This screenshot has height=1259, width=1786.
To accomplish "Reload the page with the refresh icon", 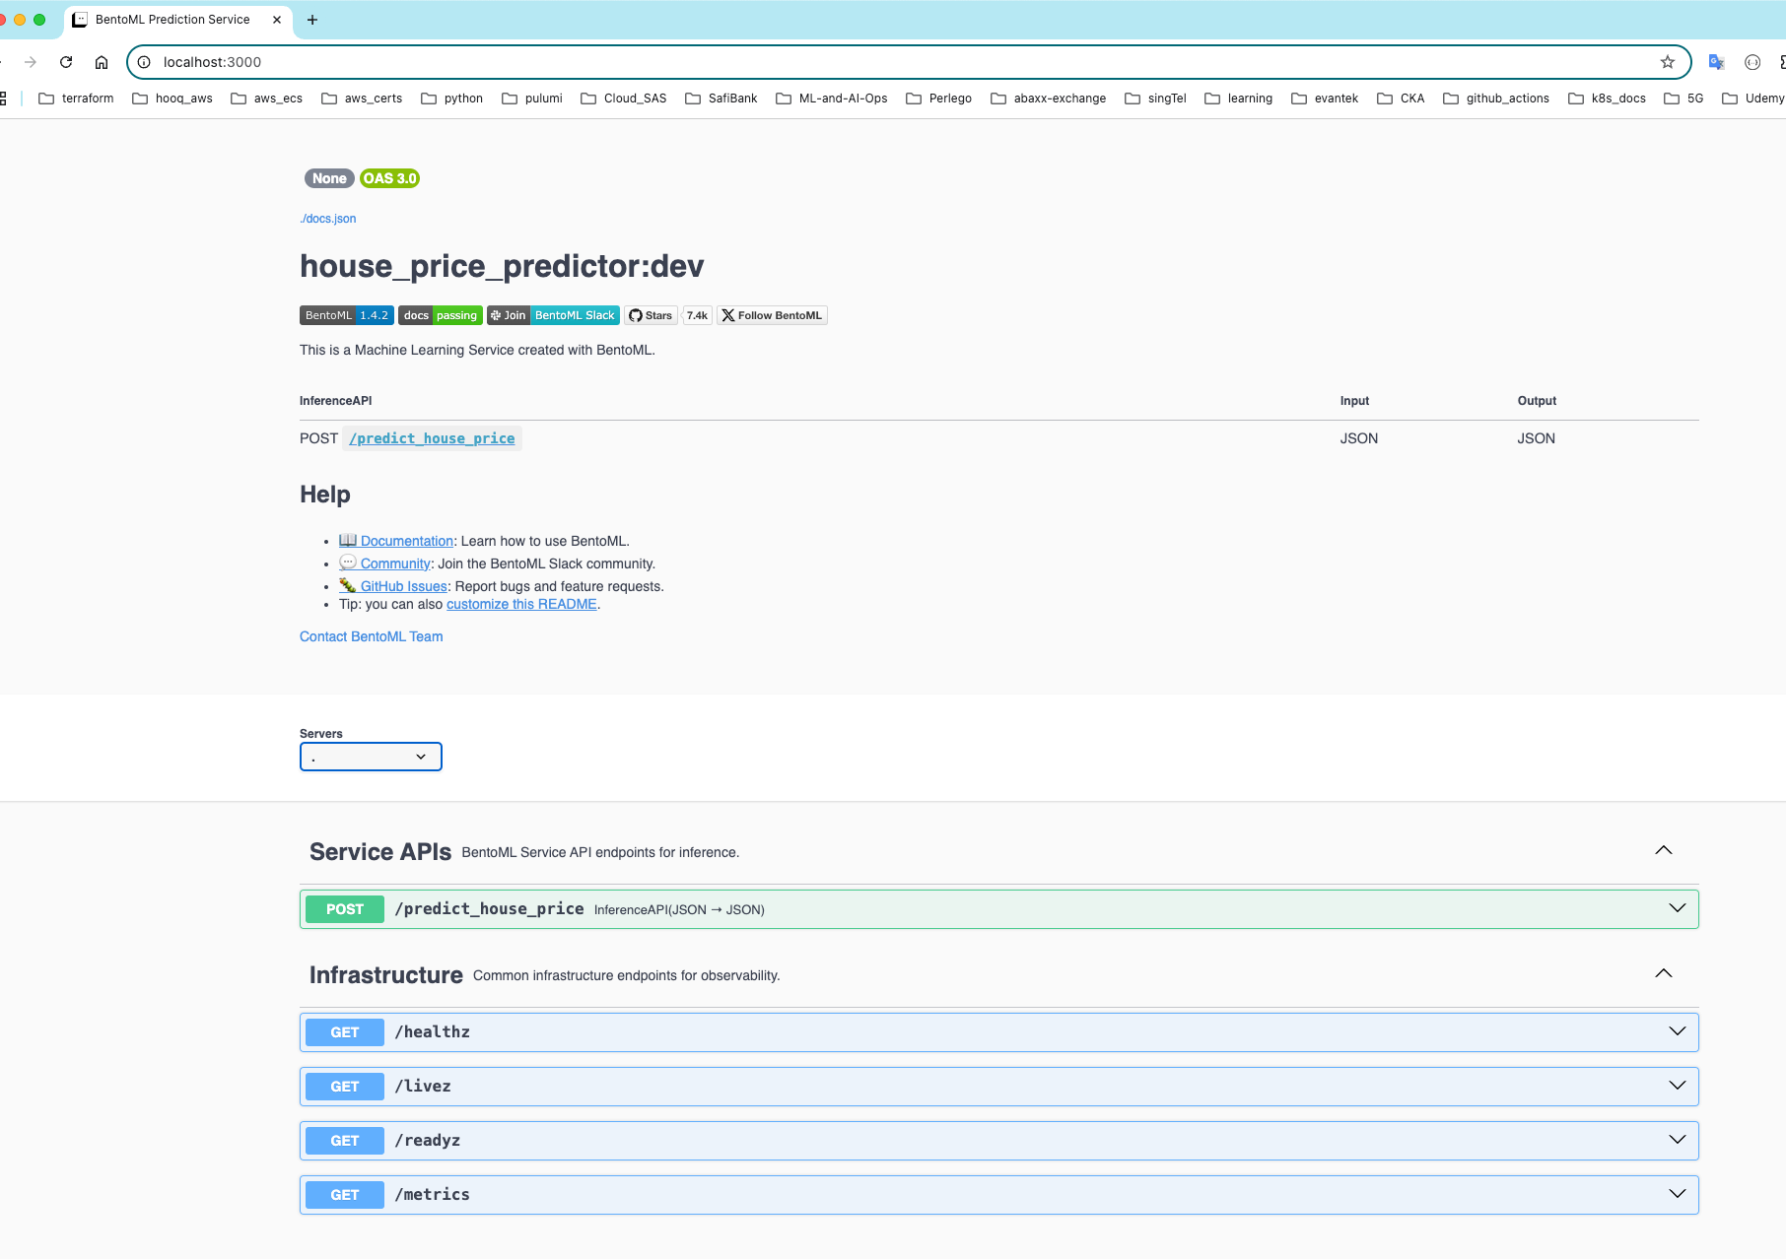I will 66,62.
